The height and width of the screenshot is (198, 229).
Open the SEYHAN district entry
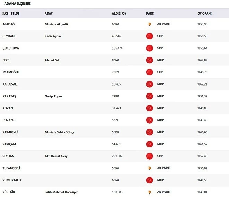point(8,156)
